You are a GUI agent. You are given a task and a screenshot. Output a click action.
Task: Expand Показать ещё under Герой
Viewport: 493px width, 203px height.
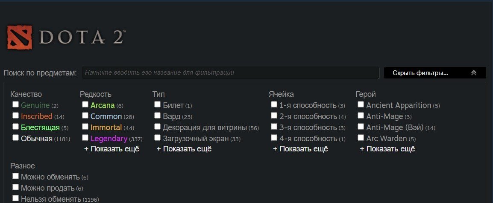[x=387, y=149]
